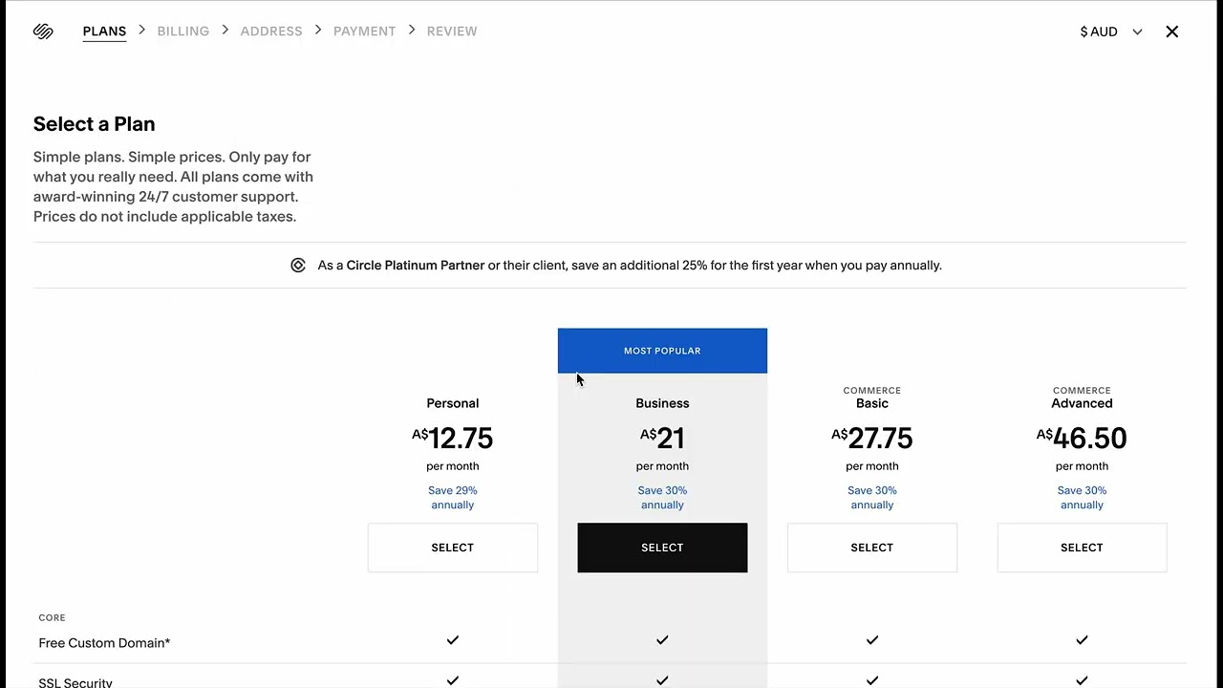Screen dimensions: 1223x688
Task: Click 'Save 30% annually' under Commerce Basic
Action: click(872, 498)
